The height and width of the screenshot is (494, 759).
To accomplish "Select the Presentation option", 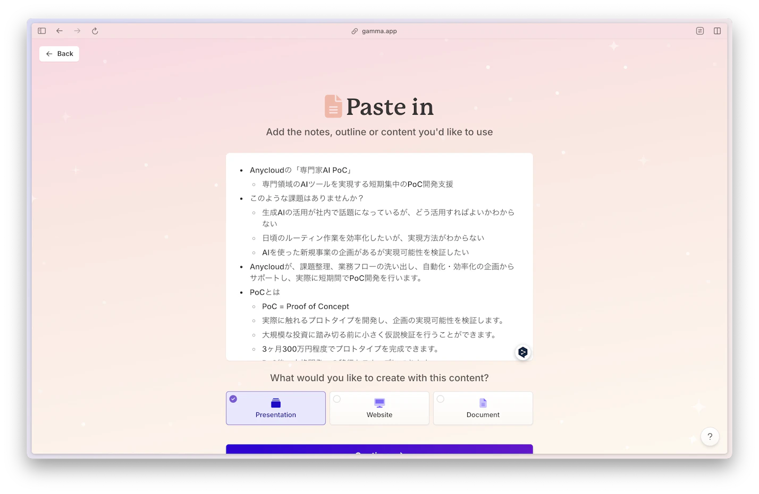I will point(276,408).
